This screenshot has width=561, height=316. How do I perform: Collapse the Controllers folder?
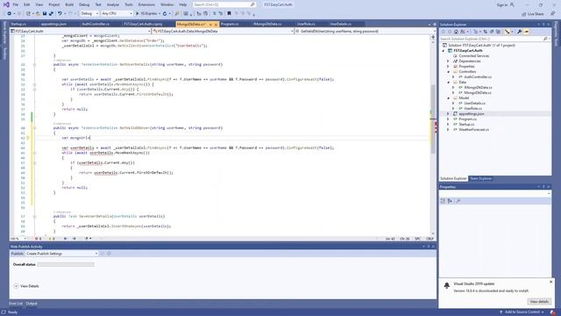click(448, 72)
